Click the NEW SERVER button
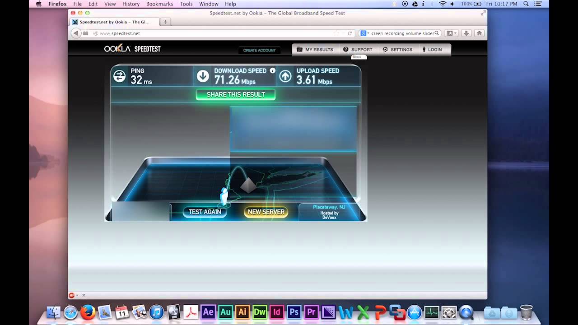The height and width of the screenshot is (325, 578). [x=266, y=212]
